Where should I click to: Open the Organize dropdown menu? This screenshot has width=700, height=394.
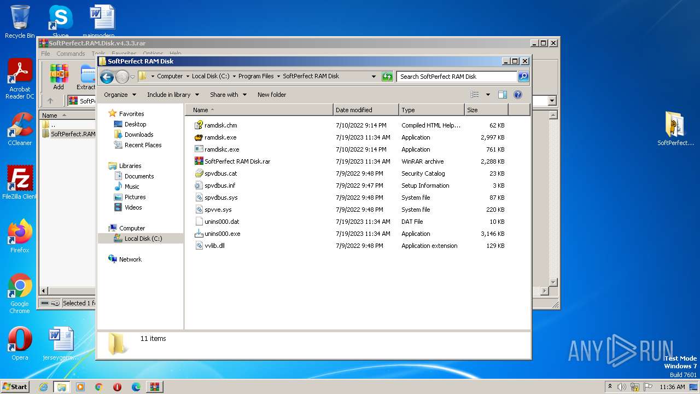120,95
